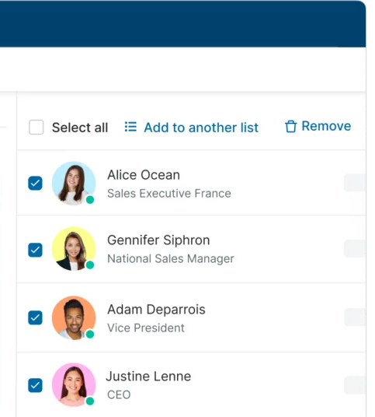Click Gennifer Siphron's green status dot

point(90,265)
